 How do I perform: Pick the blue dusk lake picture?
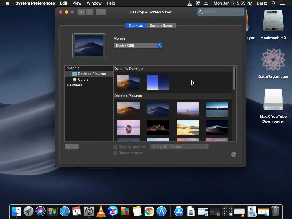[217, 109]
